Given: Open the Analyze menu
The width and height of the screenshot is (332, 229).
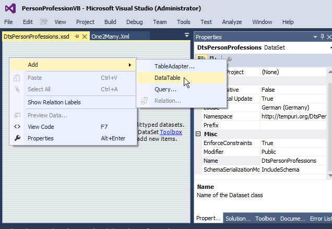Looking at the screenshot, I should pos(232,22).
